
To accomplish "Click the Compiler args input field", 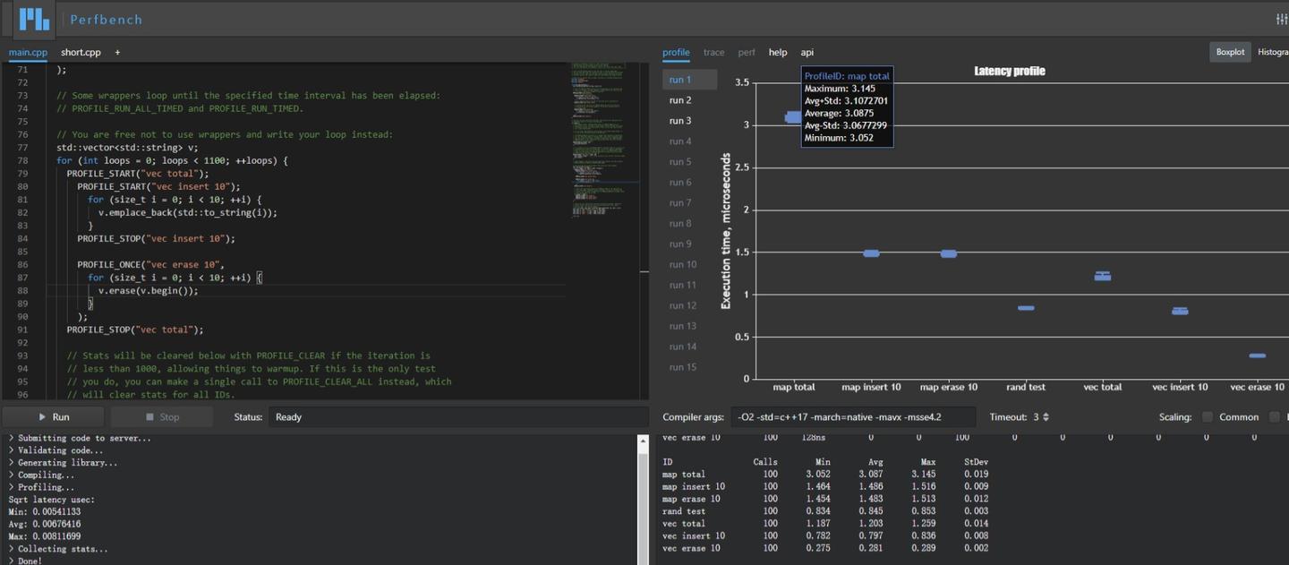I will click(853, 417).
